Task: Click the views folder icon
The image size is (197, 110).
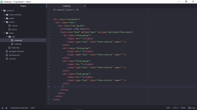Action: (x=7, y=33)
